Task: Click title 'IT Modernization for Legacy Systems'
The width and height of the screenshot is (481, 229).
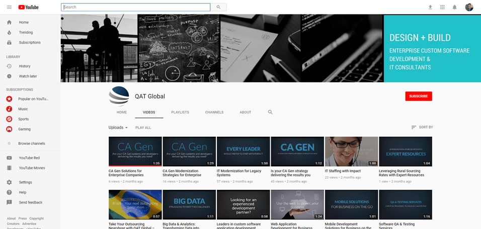Action: coord(239,173)
